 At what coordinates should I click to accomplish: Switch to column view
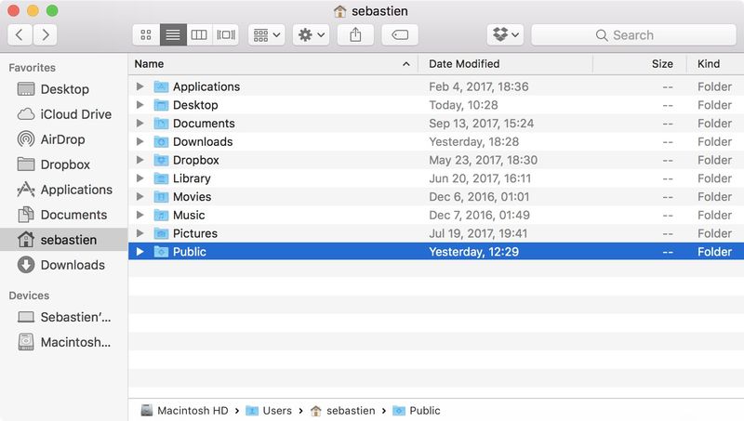click(199, 35)
